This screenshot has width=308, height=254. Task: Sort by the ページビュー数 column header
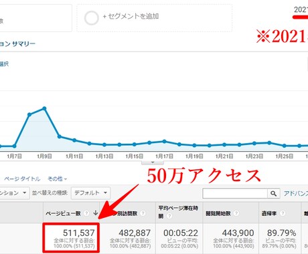click(x=63, y=213)
